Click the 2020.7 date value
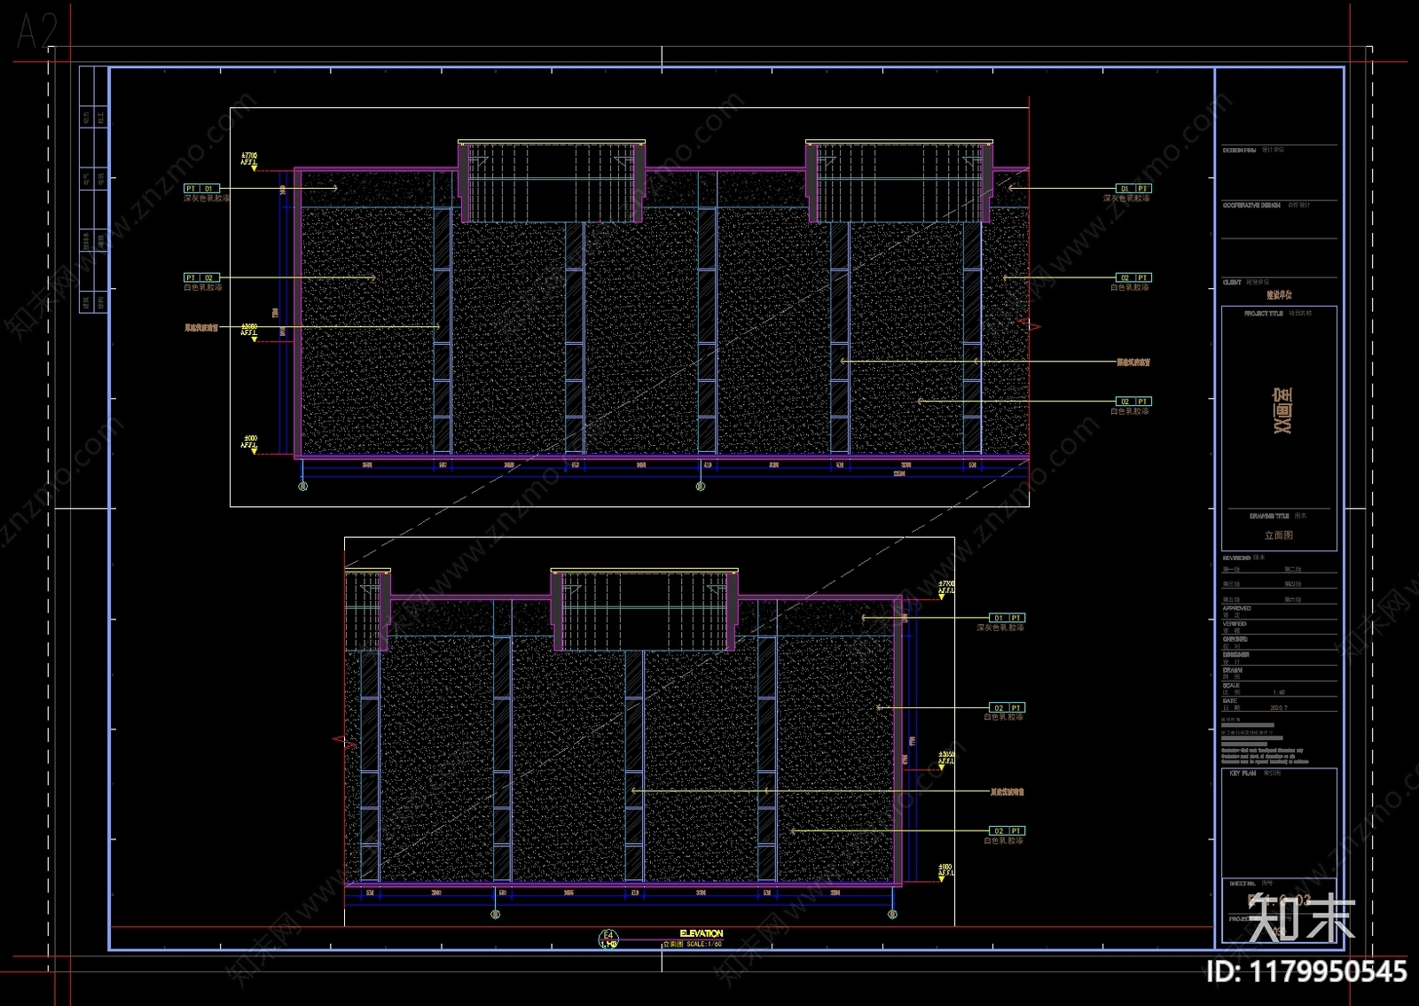 click(1279, 709)
